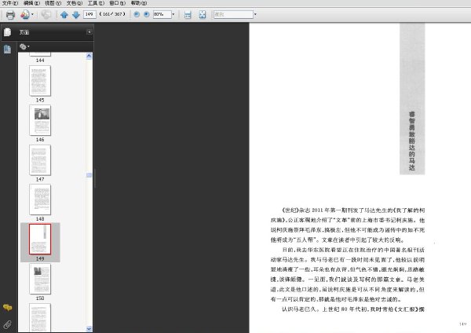Open the 帮助 (Help) menu
The image size is (471, 333).
pyautogui.click(x=139, y=3)
